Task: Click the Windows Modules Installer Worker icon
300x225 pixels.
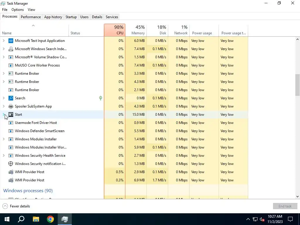Action: point(11,147)
